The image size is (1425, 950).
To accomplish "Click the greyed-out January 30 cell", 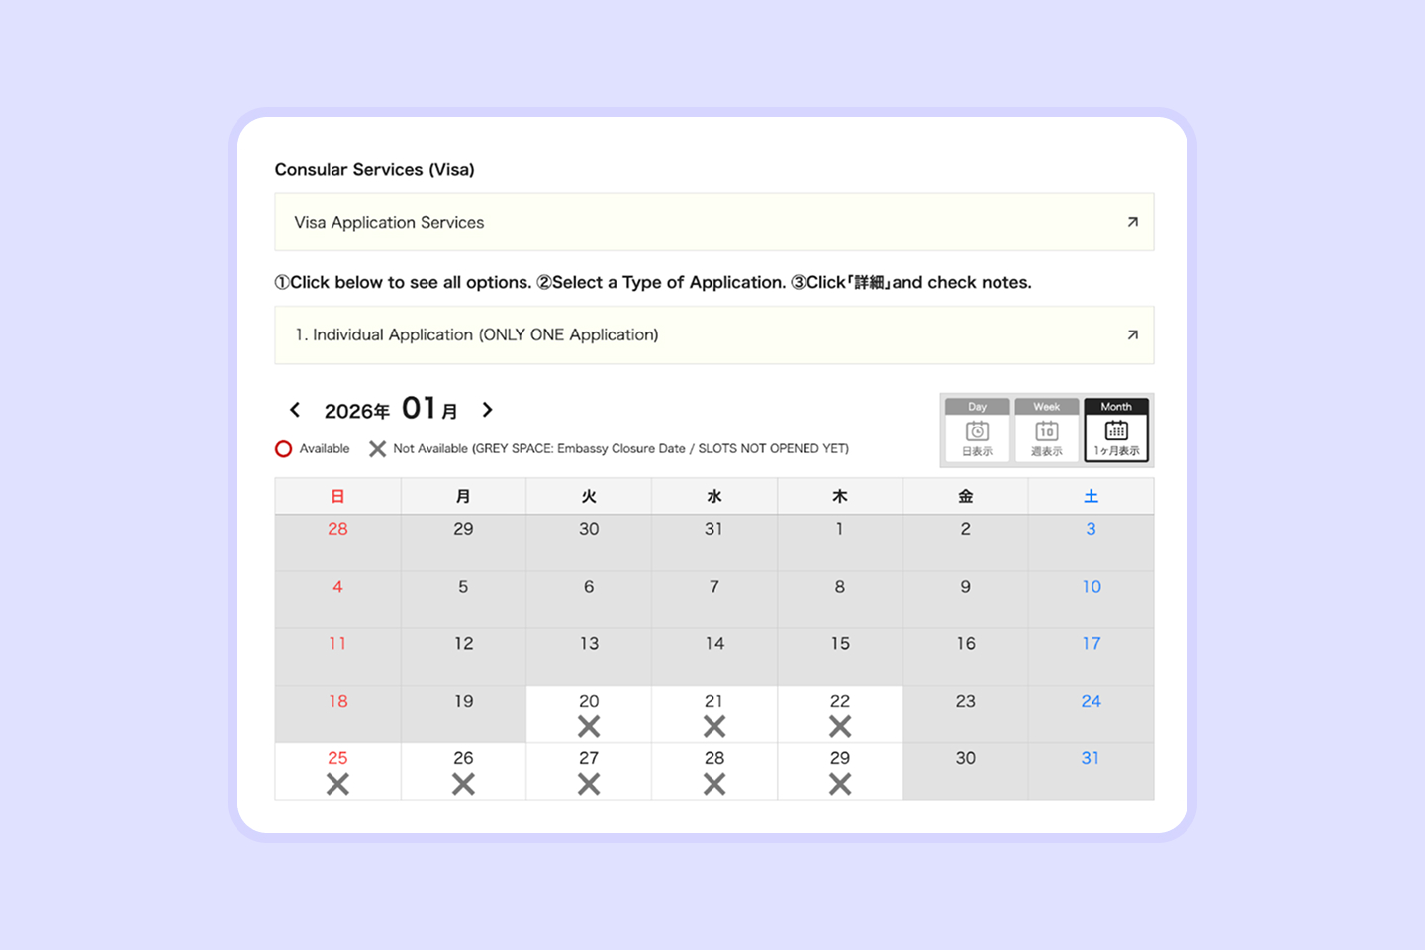I will 966,771.
